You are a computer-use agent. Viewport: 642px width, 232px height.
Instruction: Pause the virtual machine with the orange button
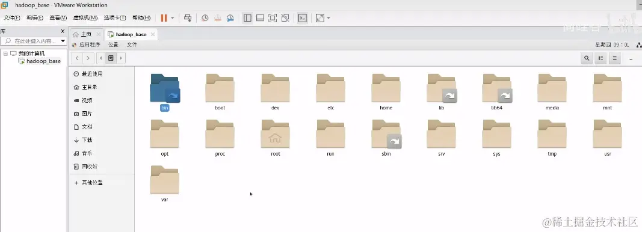tap(164, 18)
